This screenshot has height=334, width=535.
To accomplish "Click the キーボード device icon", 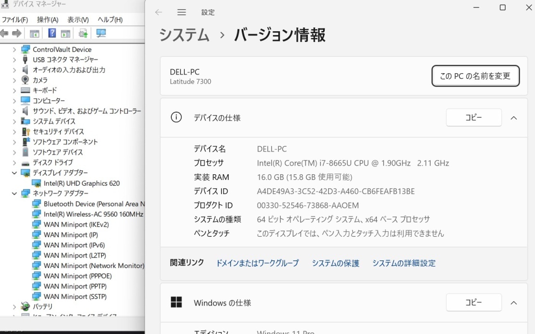I will coord(25,90).
